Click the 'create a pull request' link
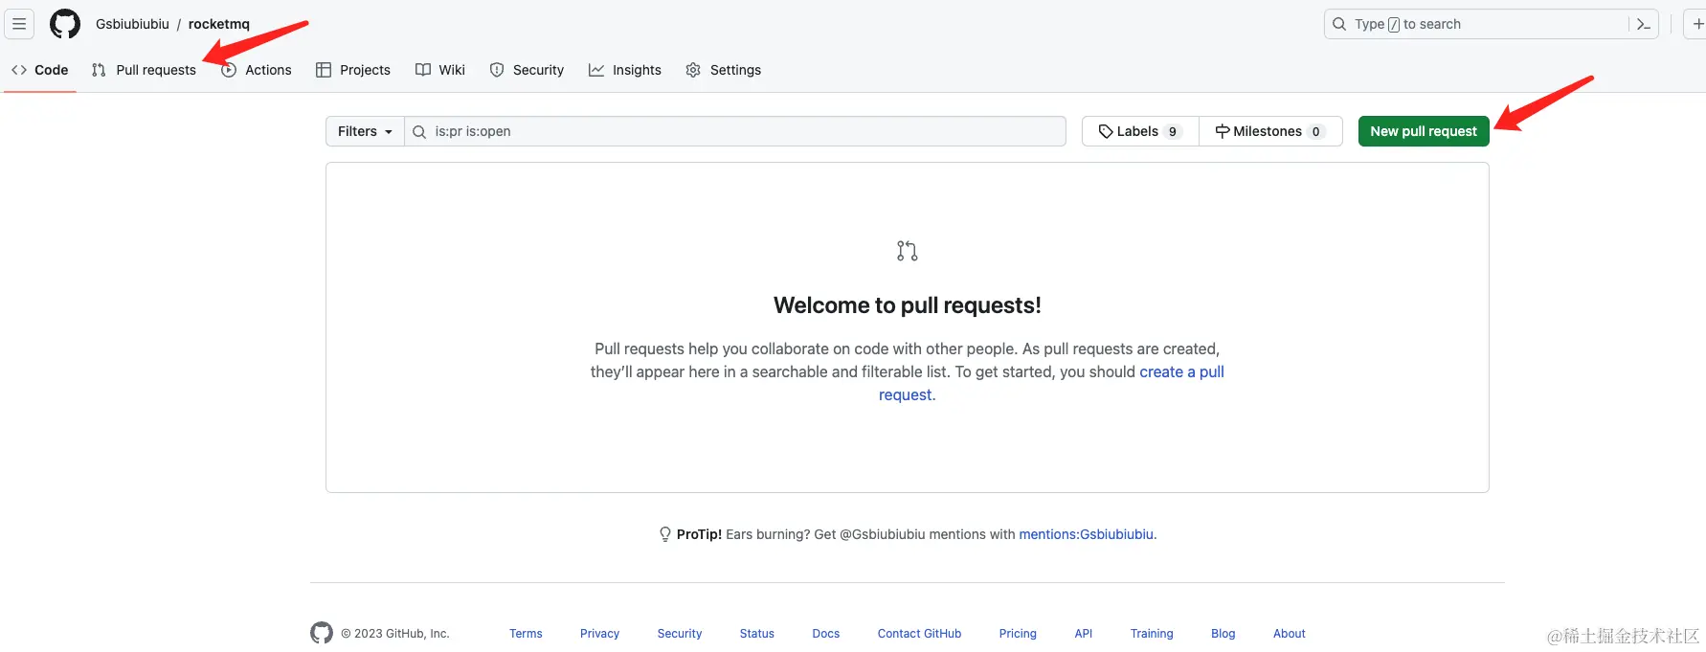 click(x=1180, y=371)
